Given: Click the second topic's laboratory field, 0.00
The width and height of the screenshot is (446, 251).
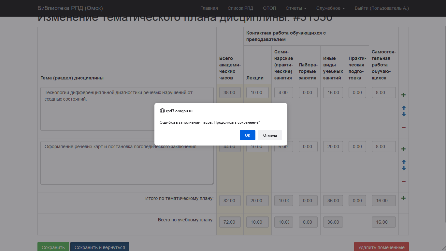Looking at the screenshot, I should (308, 146).
